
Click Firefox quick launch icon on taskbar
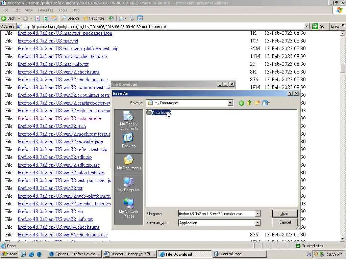39,254
